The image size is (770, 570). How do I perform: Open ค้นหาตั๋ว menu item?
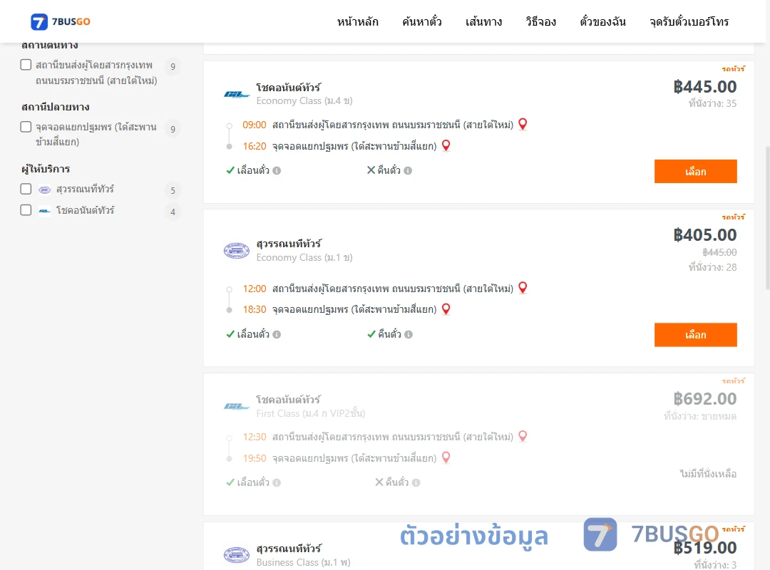[422, 21]
